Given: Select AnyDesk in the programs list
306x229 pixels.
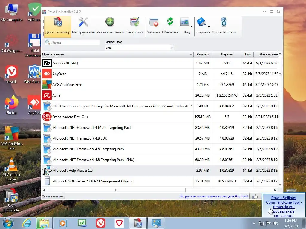Looking at the screenshot, I should point(160,74).
